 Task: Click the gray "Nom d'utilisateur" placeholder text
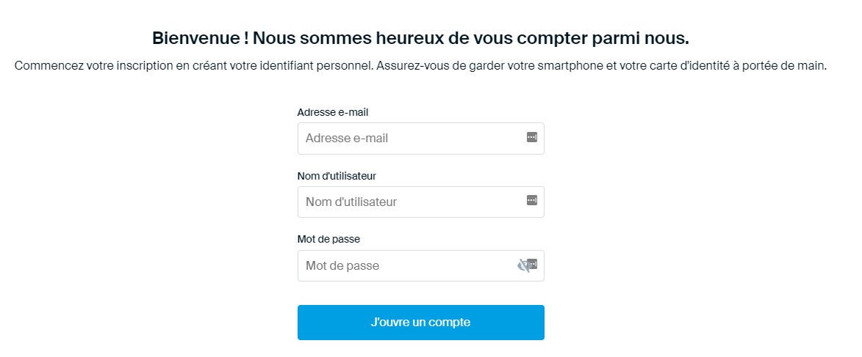coord(351,202)
